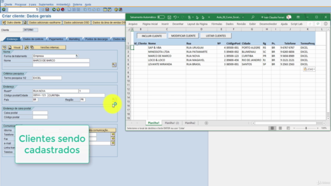
Task: Click the Dados adicionais DSD button
Action: [77, 23]
